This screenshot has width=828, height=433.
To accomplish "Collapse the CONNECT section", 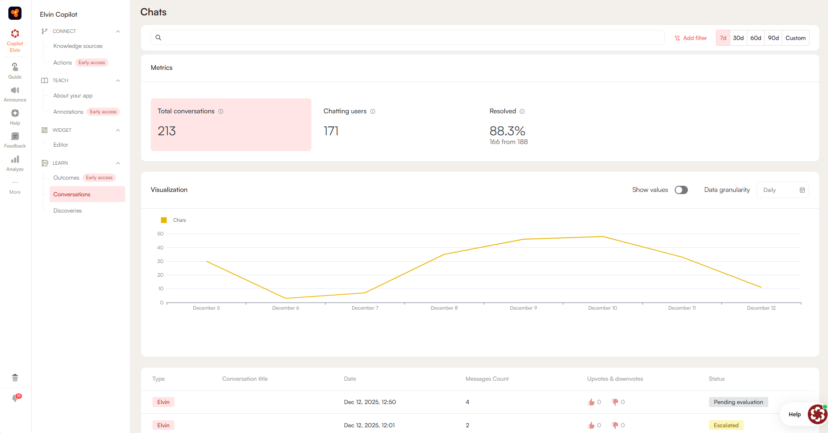I will pyautogui.click(x=118, y=32).
